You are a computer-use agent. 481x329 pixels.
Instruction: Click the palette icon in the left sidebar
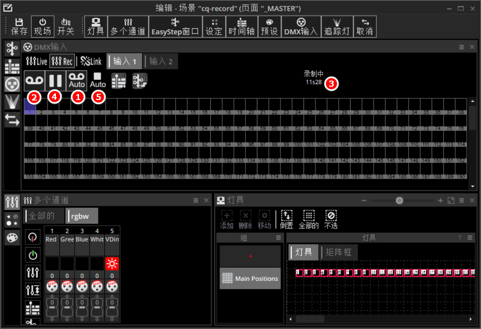[12, 238]
